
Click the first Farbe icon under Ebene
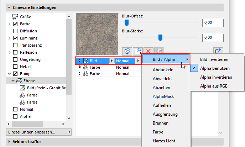point(22,95)
